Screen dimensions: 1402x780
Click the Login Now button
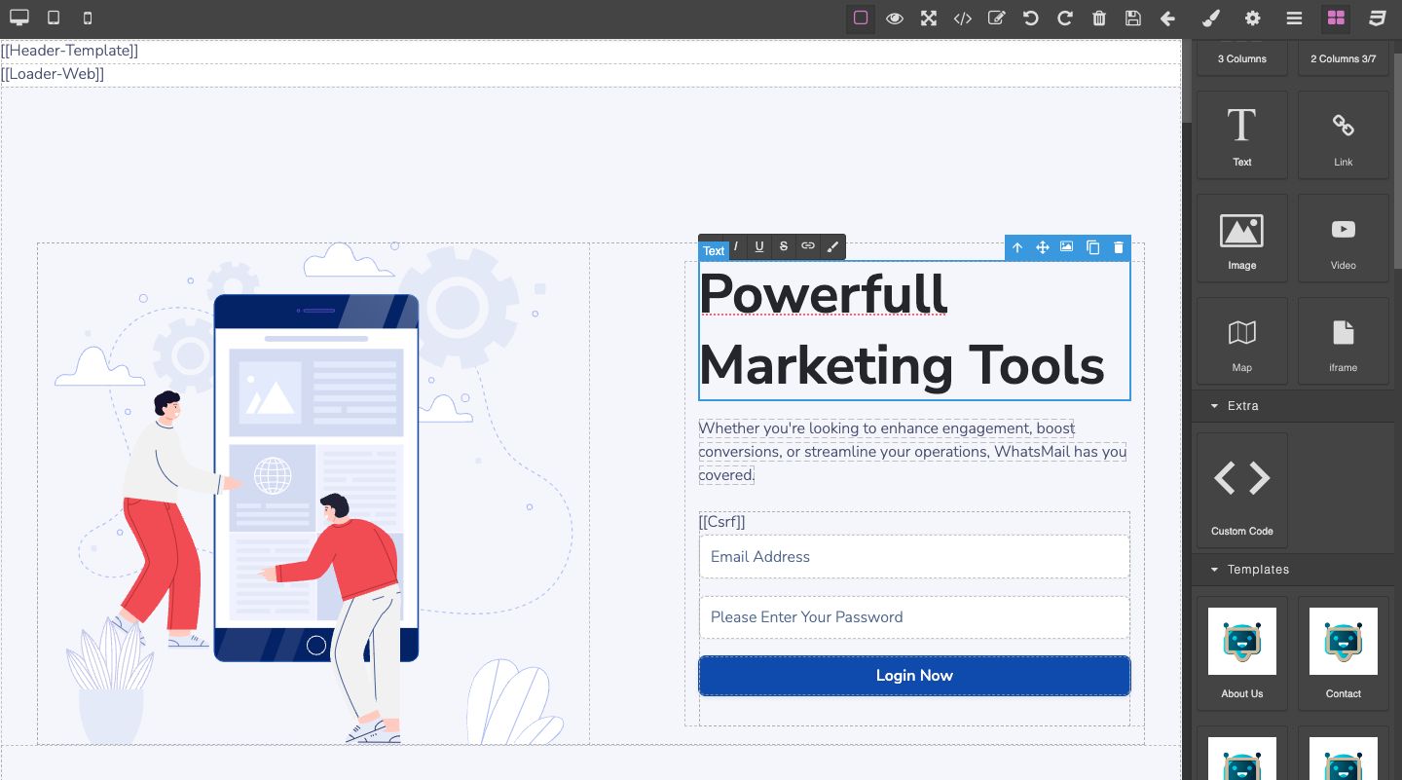pyautogui.click(x=914, y=676)
